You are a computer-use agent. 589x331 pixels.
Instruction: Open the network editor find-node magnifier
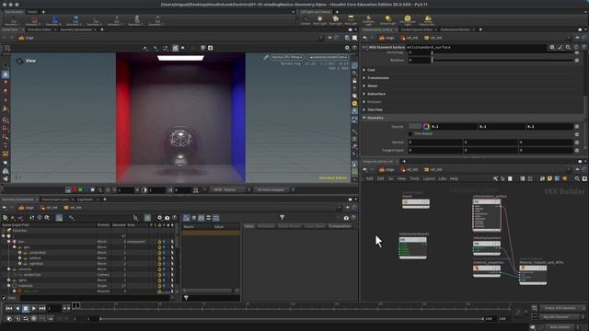[x=577, y=178]
